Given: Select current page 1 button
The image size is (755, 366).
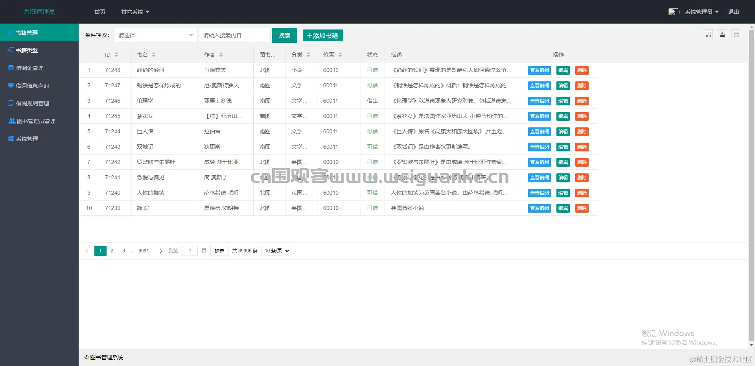Looking at the screenshot, I should (100, 251).
